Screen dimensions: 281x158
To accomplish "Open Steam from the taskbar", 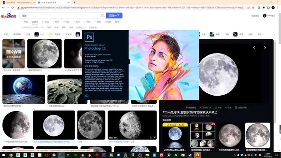I will coord(190,155).
